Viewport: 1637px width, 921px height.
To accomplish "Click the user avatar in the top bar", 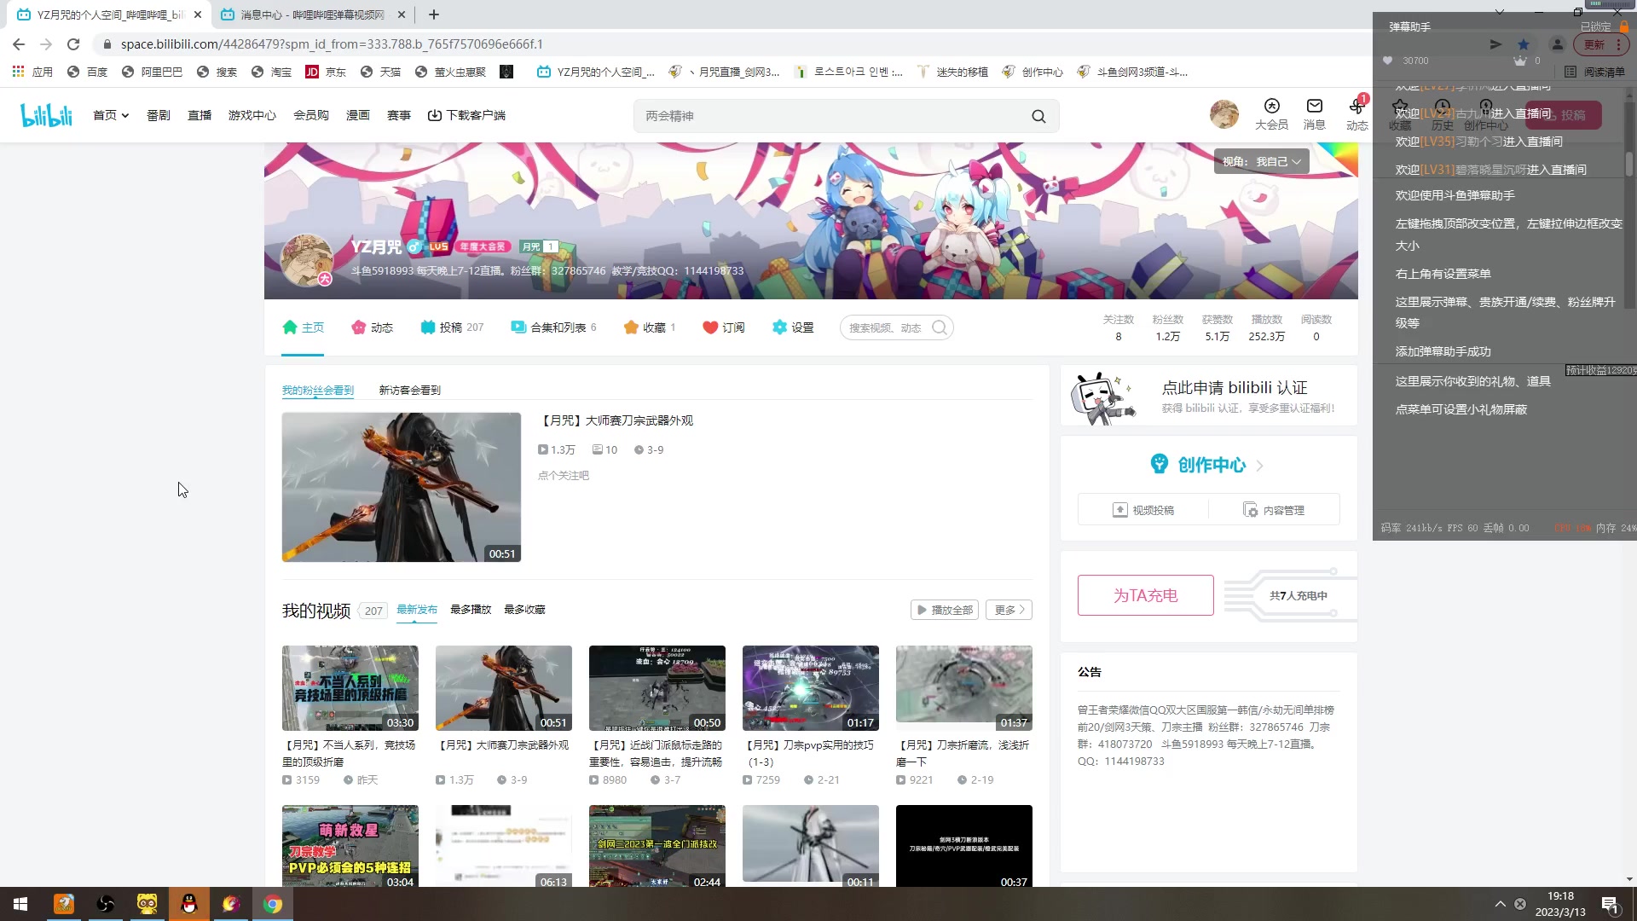I will pos(1223,114).
